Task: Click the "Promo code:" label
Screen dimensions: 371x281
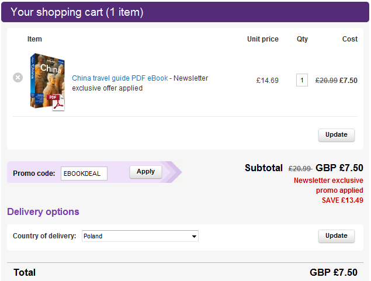Action: pyautogui.click(x=34, y=173)
